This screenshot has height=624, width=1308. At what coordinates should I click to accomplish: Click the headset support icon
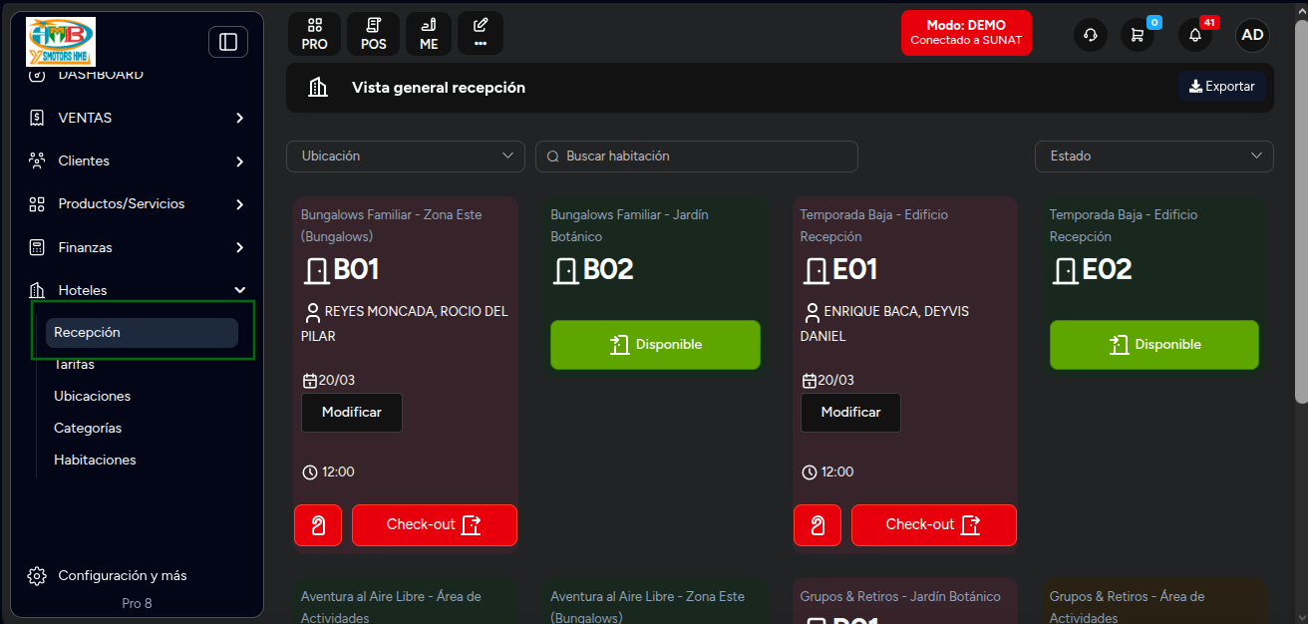tap(1091, 35)
